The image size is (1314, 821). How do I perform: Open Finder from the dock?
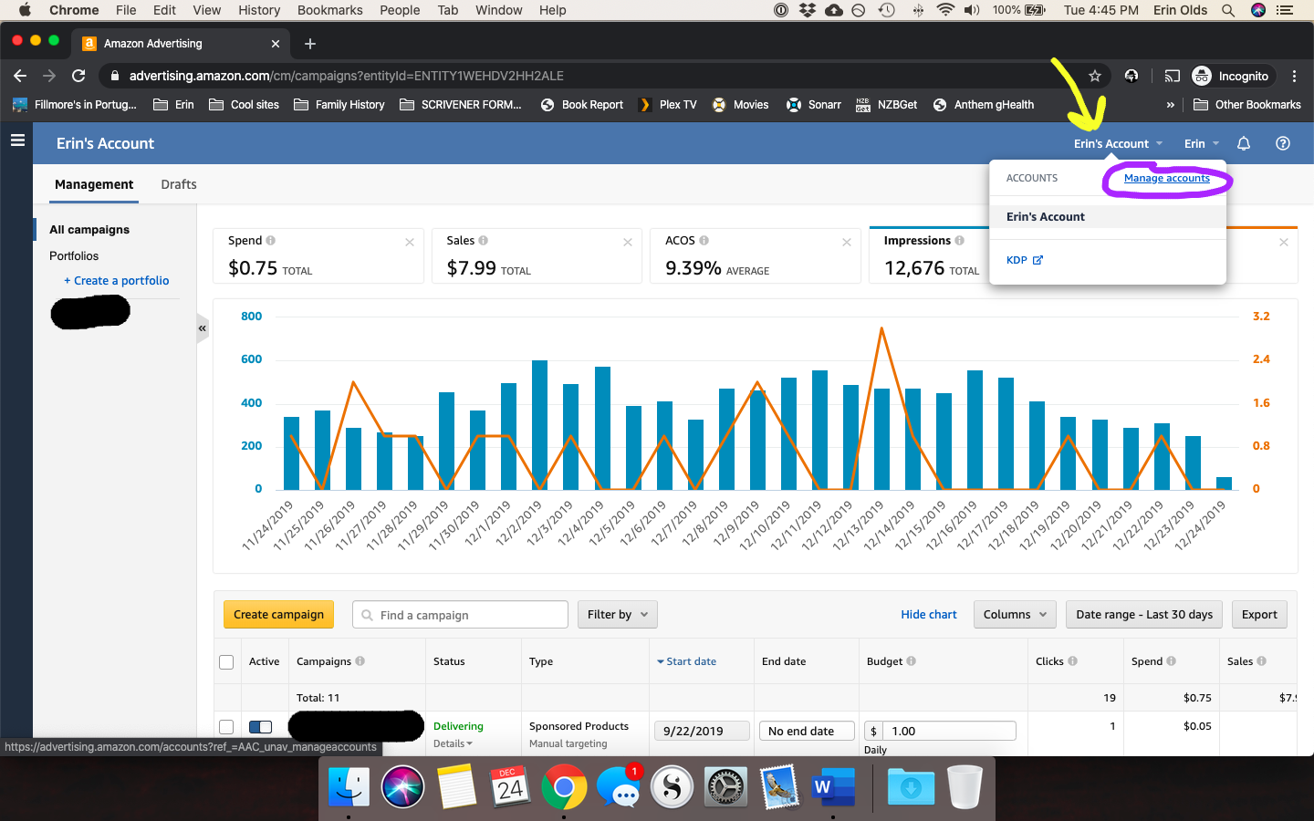click(349, 786)
